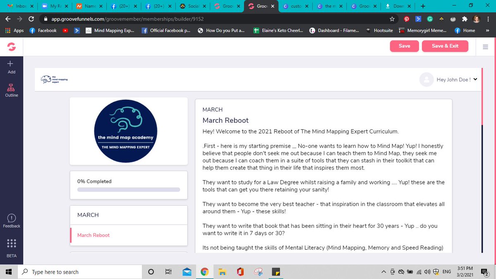
Task: Open the Apps bookmarks shortcut
Action: [x=14, y=31]
